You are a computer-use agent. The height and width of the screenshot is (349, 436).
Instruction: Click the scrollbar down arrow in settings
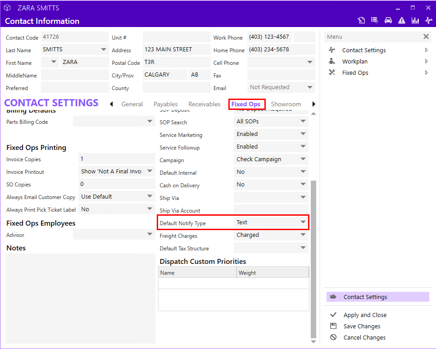(313, 341)
